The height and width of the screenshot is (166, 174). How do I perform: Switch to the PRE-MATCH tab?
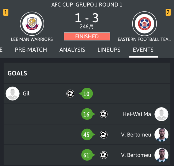click(31, 50)
